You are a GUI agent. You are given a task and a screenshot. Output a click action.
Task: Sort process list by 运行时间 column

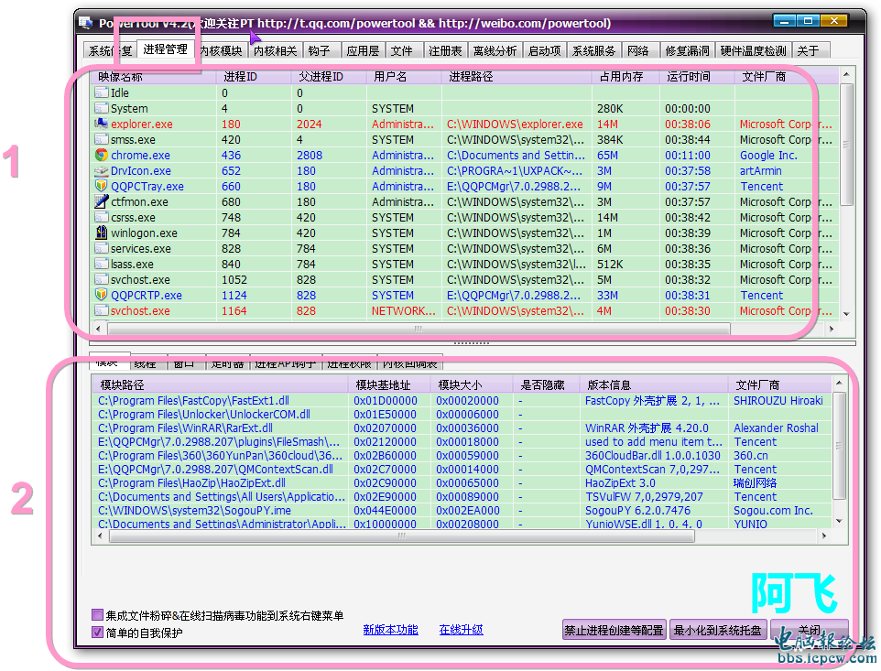click(697, 76)
